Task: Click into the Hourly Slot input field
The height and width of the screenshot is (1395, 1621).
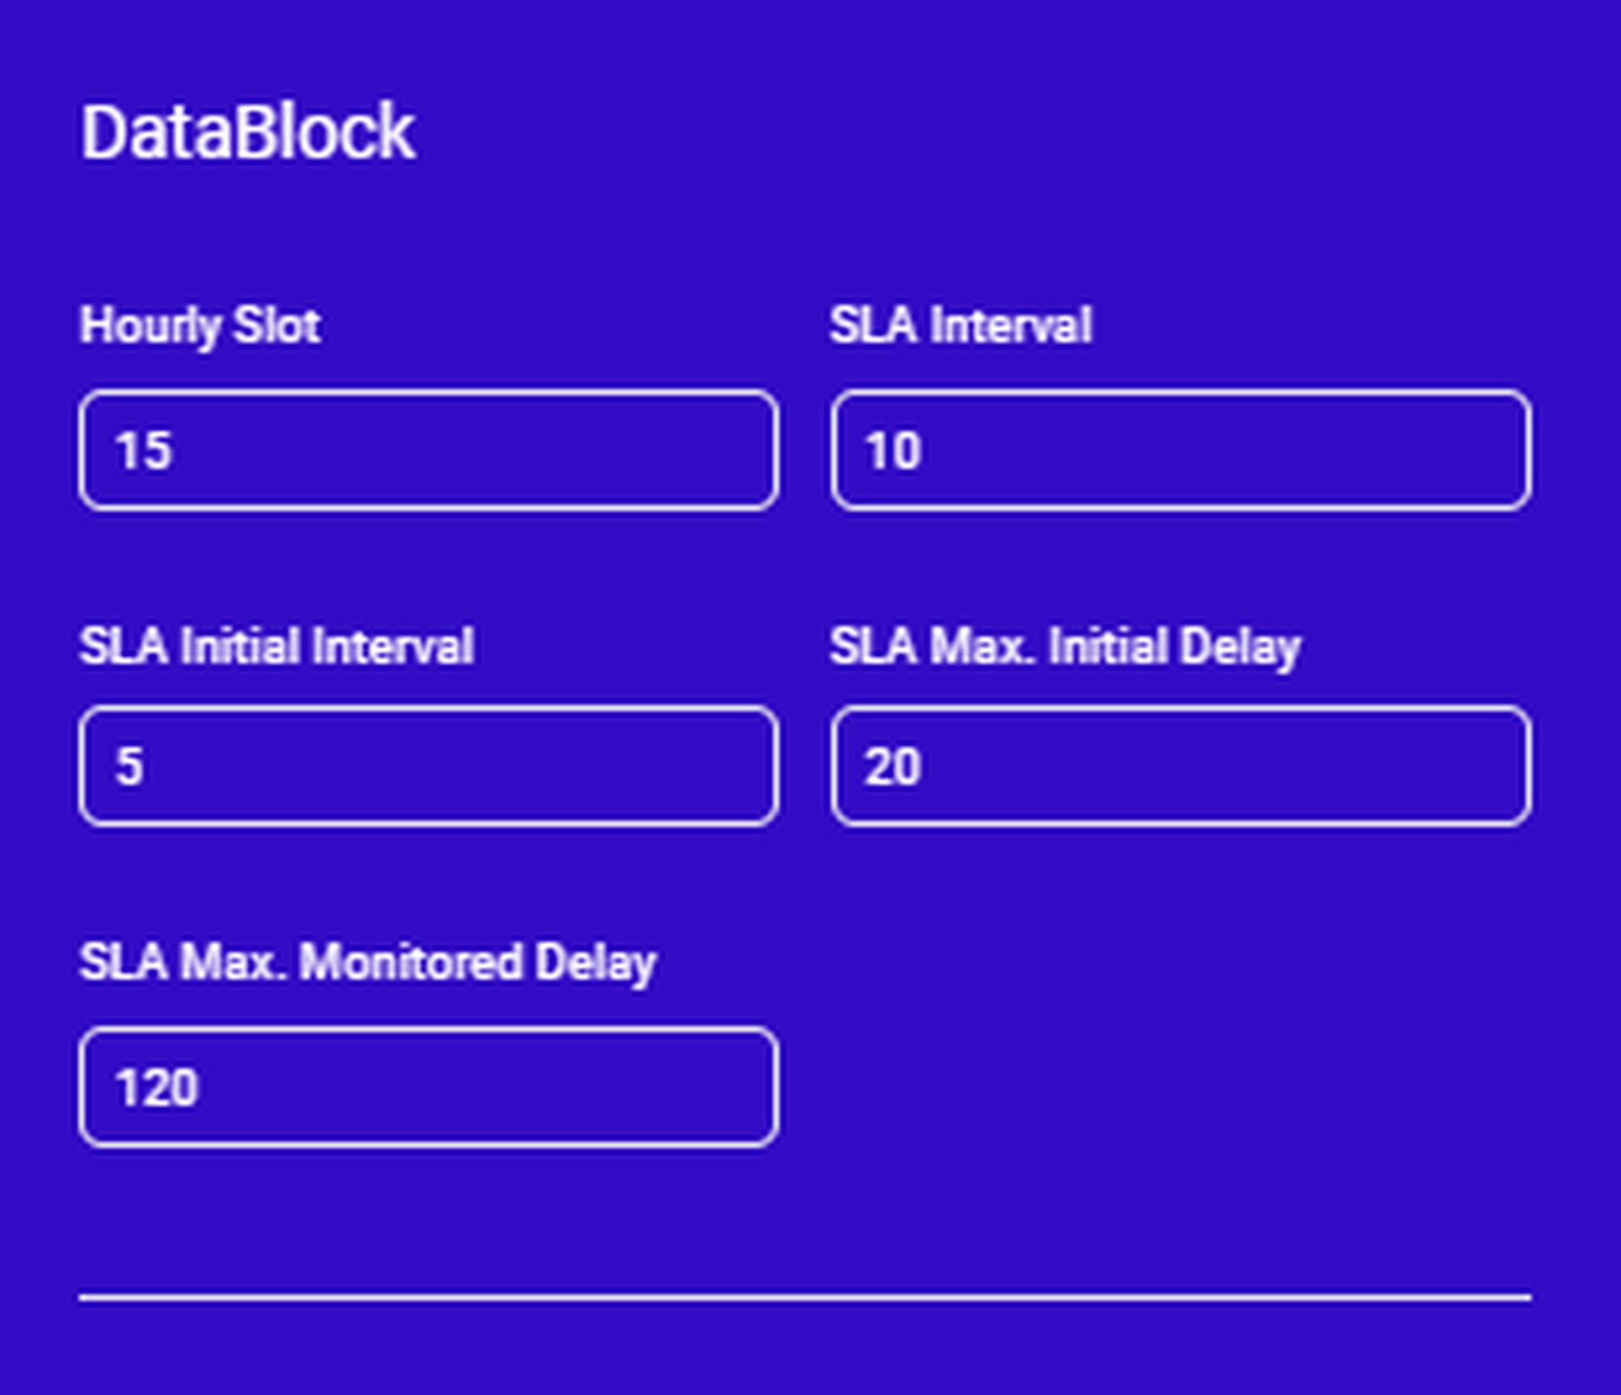Action: [428, 451]
